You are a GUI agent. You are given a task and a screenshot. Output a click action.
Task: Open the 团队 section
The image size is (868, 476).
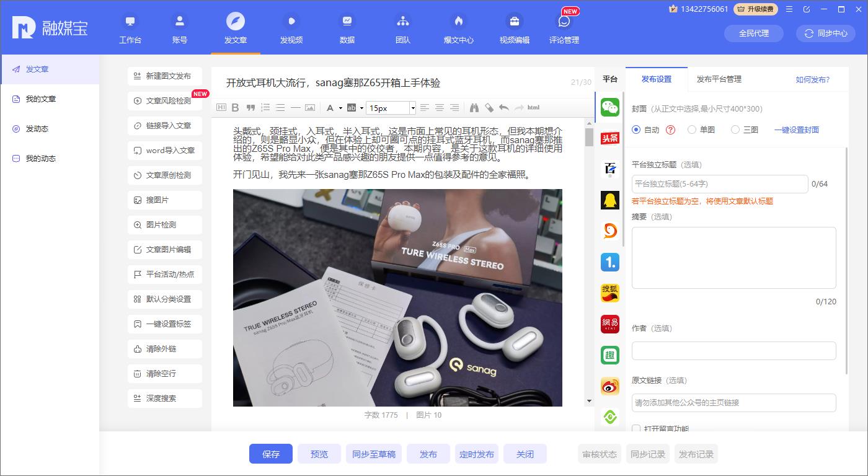403,29
